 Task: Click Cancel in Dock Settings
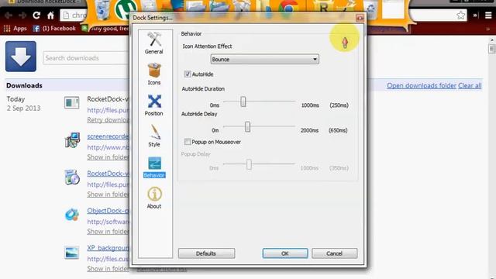click(334, 253)
